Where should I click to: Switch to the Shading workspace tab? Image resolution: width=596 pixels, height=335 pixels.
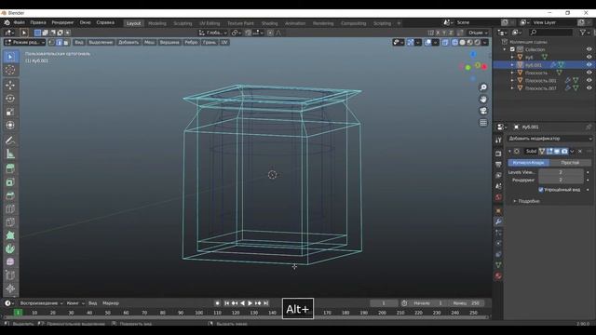click(269, 23)
